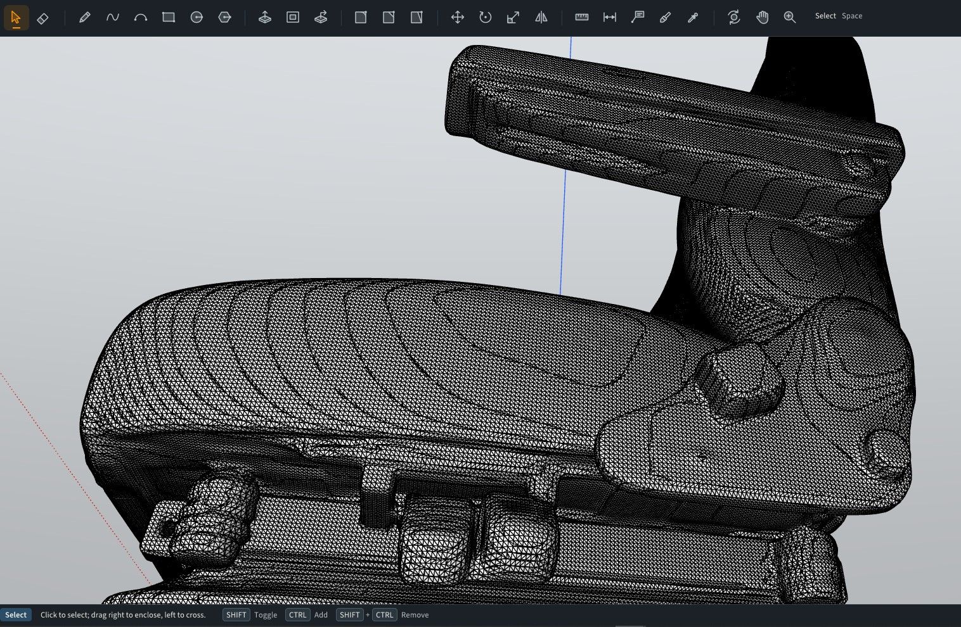961x627 pixels.
Task: Open the Tape Measure tool
Action: click(582, 18)
